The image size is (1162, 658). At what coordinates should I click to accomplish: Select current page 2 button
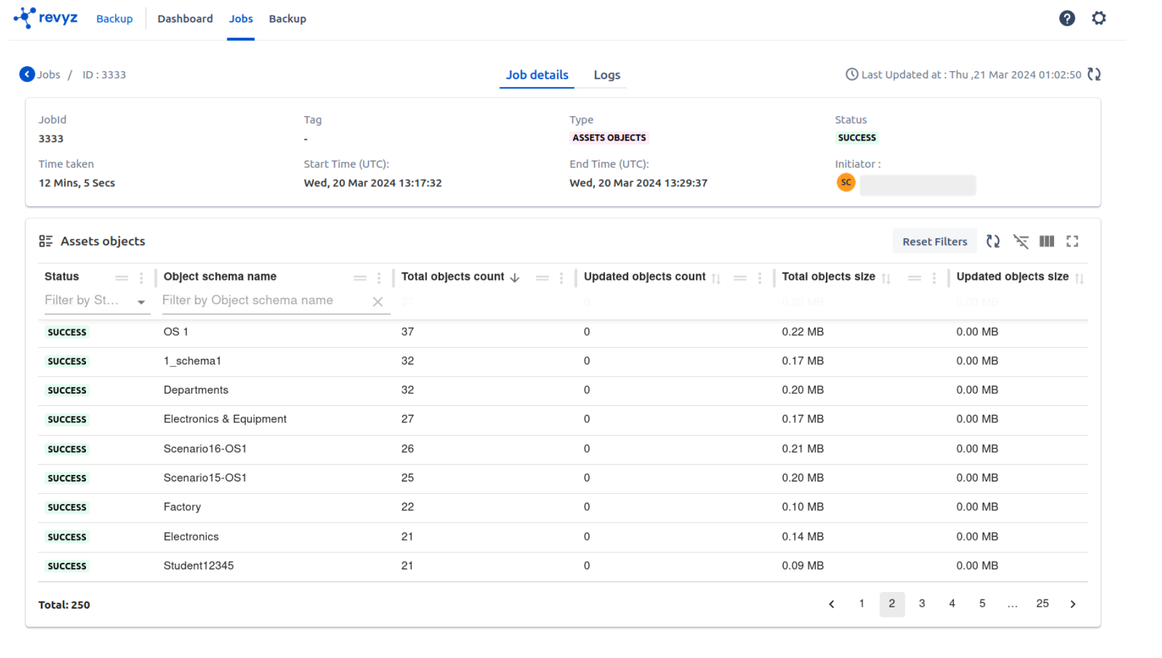pyautogui.click(x=892, y=604)
